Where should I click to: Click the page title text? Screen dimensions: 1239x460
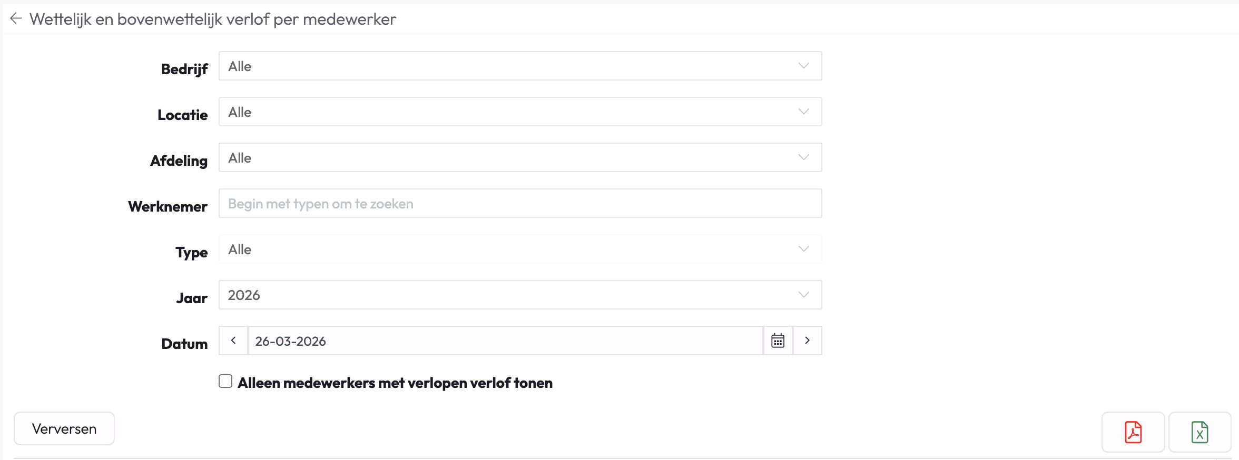click(x=213, y=19)
